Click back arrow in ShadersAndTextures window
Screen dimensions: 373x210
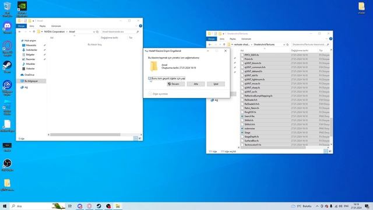(x=210, y=44)
